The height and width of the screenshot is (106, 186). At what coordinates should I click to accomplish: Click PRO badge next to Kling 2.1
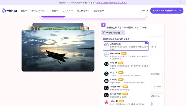click(121, 63)
